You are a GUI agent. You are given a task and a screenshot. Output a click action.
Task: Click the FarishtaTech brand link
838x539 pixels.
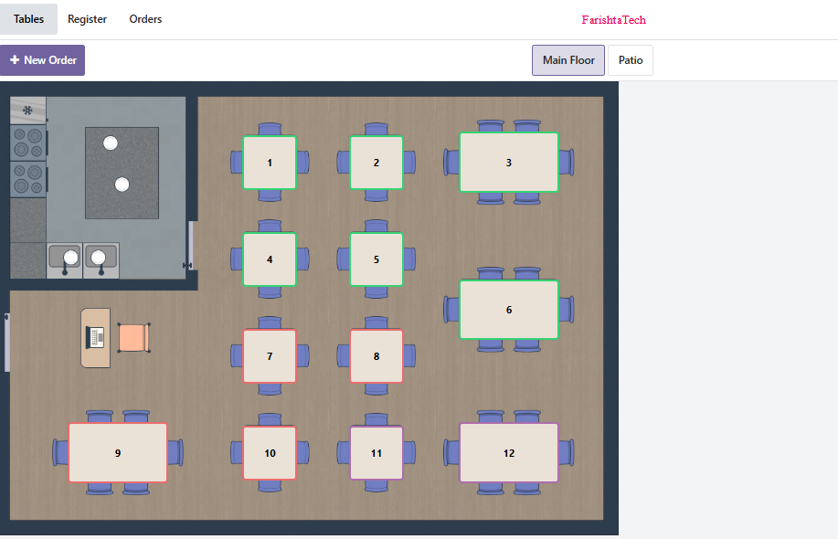pyautogui.click(x=613, y=20)
